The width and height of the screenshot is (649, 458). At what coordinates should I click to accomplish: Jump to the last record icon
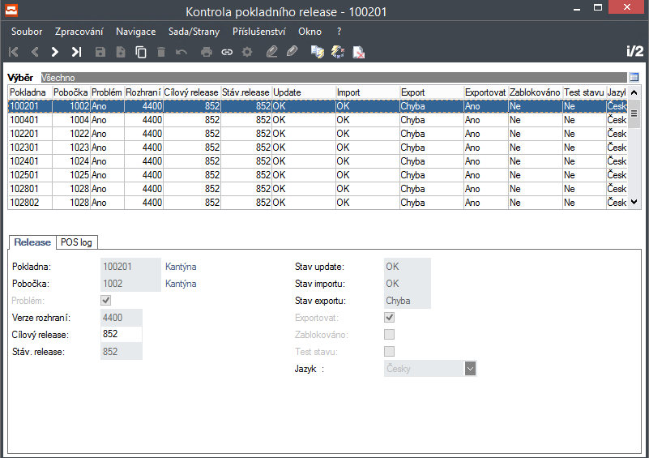click(x=77, y=52)
